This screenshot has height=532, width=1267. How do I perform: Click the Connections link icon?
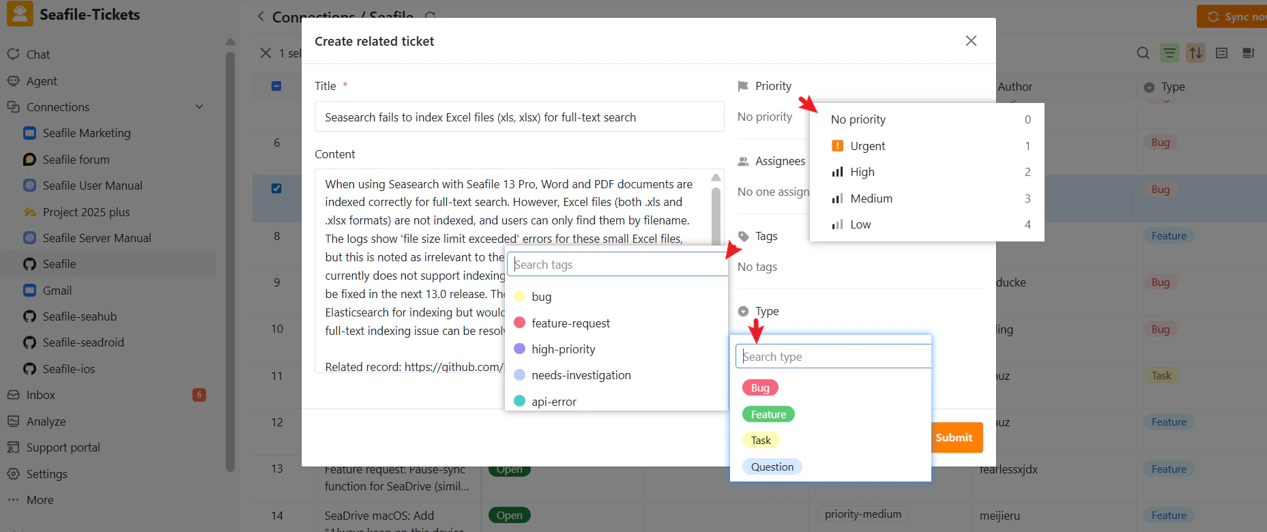(13, 107)
